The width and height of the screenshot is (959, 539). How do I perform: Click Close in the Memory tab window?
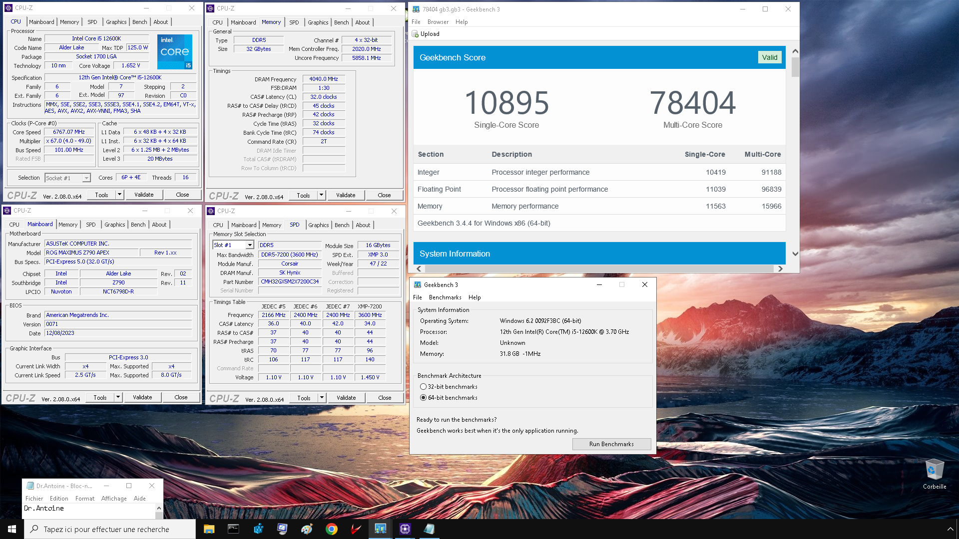(384, 195)
